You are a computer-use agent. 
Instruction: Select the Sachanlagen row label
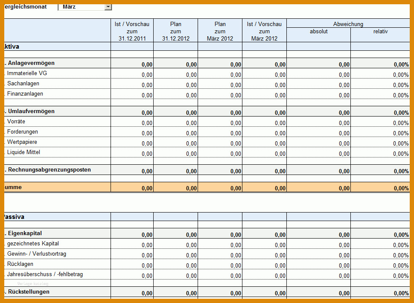(23, 83)
